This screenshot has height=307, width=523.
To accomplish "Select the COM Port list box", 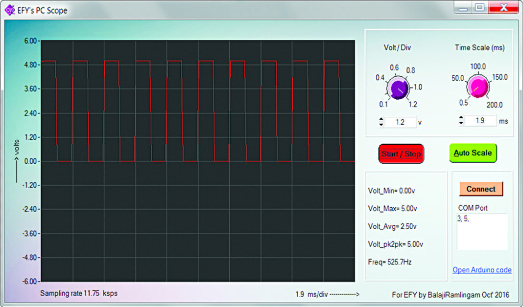I will pyautogui.click(x=482, y=232).
